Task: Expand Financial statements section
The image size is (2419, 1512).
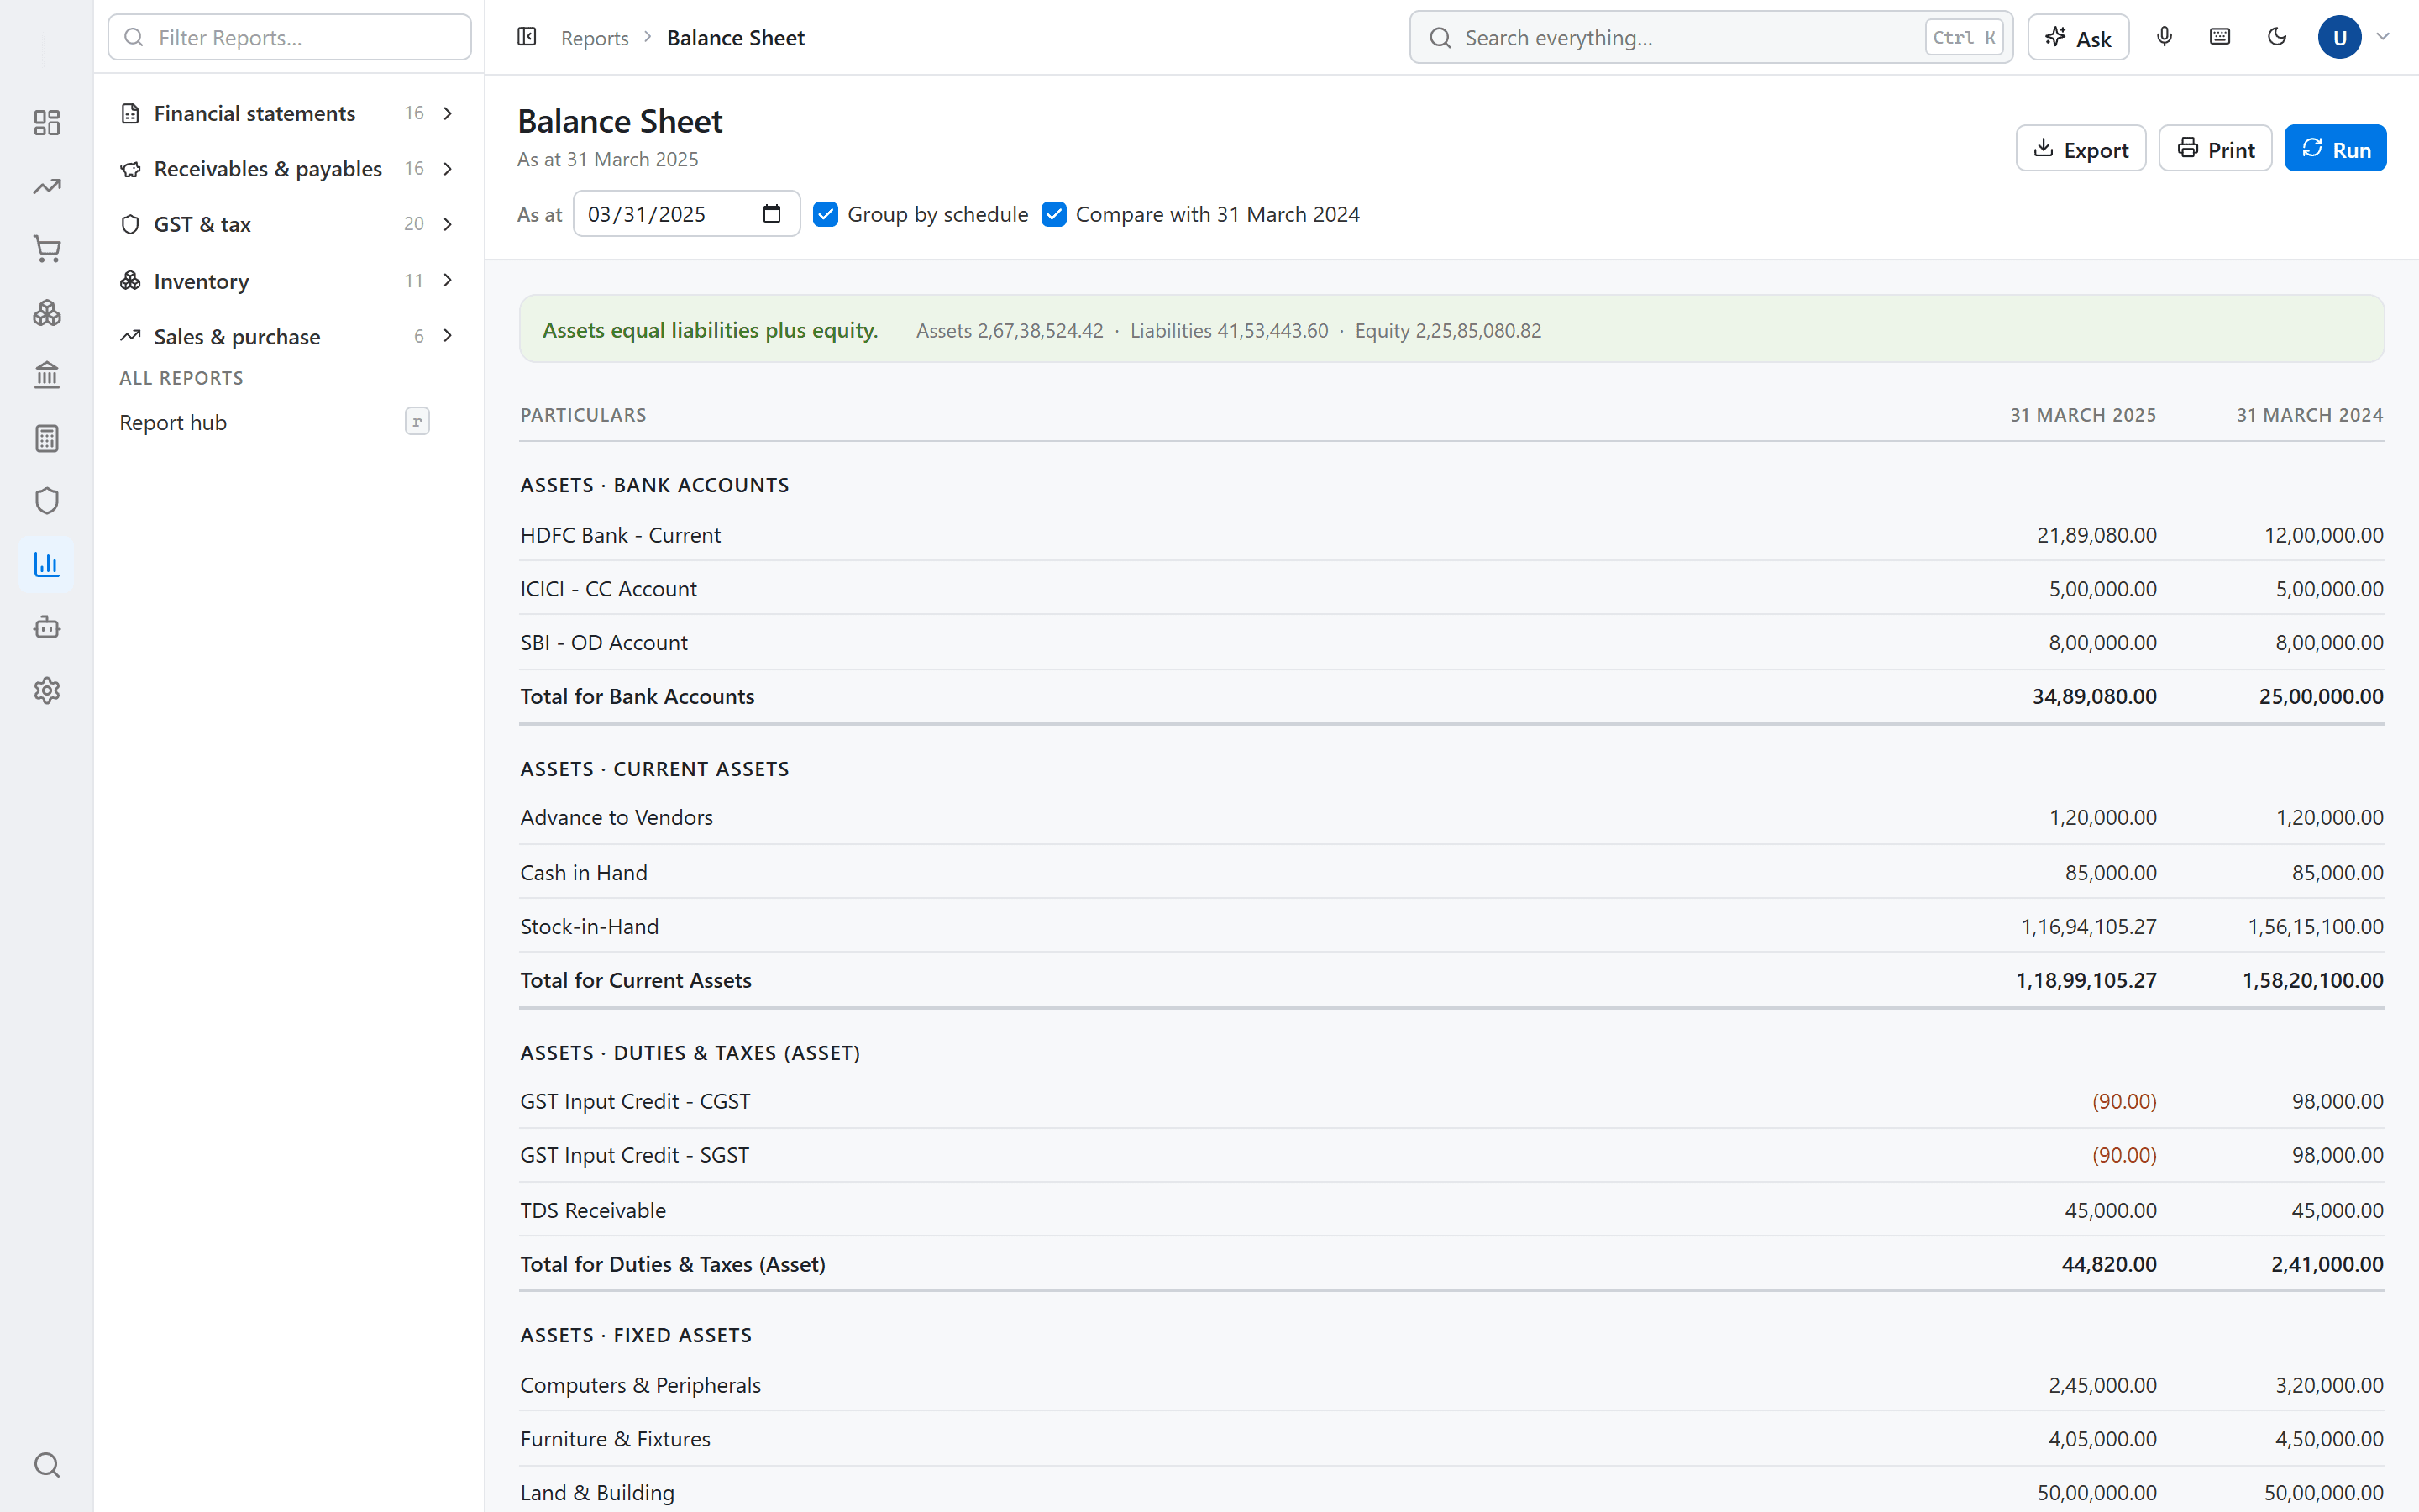Action: [x=289, y=113]
